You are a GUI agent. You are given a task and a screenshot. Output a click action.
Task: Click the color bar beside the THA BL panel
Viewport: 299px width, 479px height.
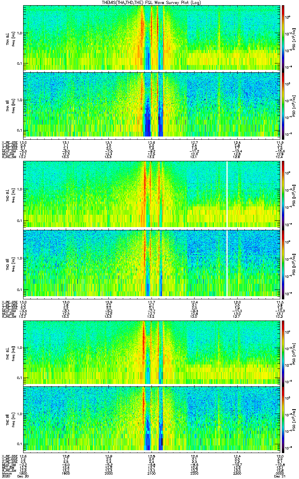click(x=283, y=37)
